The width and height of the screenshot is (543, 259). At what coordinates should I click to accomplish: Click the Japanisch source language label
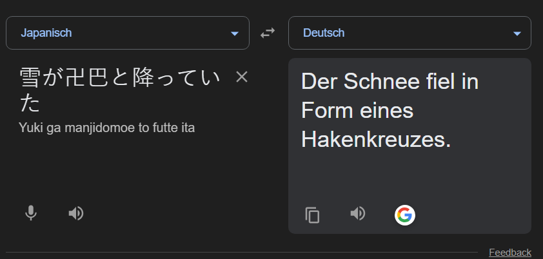tap(46, 33)
